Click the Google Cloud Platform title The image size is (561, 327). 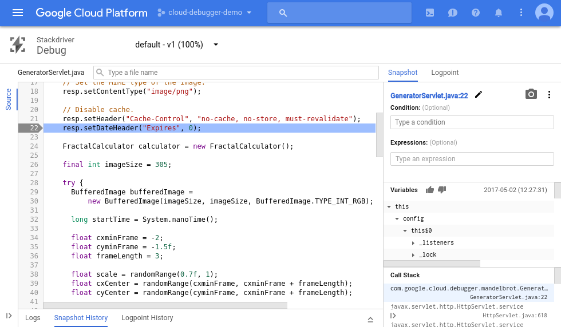91,13
